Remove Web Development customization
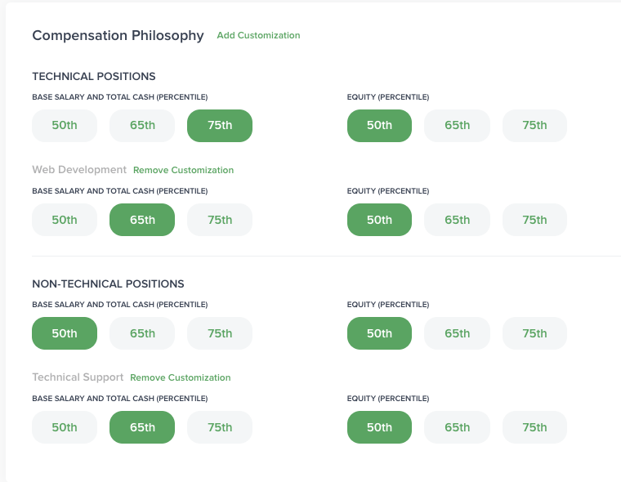Image resolution: width=621 pixels, height=482 pixels. click(183, 171)
